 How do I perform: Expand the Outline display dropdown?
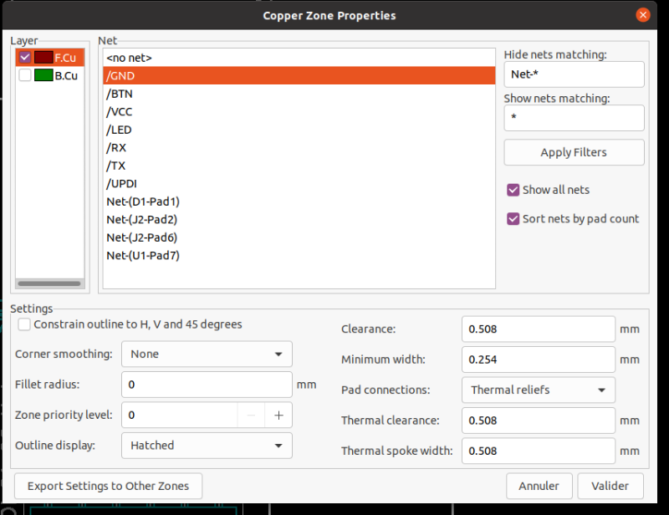(x=207, y=446)
